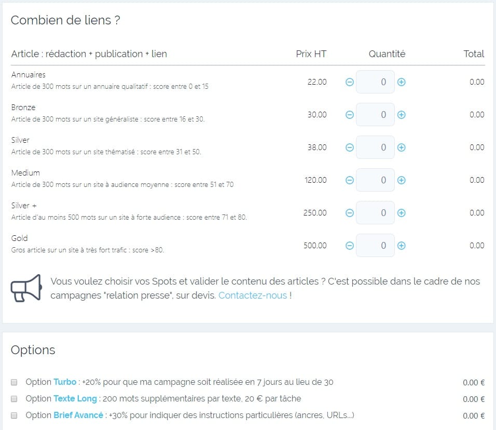The height and width of the screenshot is (430, 496).
Task: Add one Bronze article with plus icon
Action: 402,115
